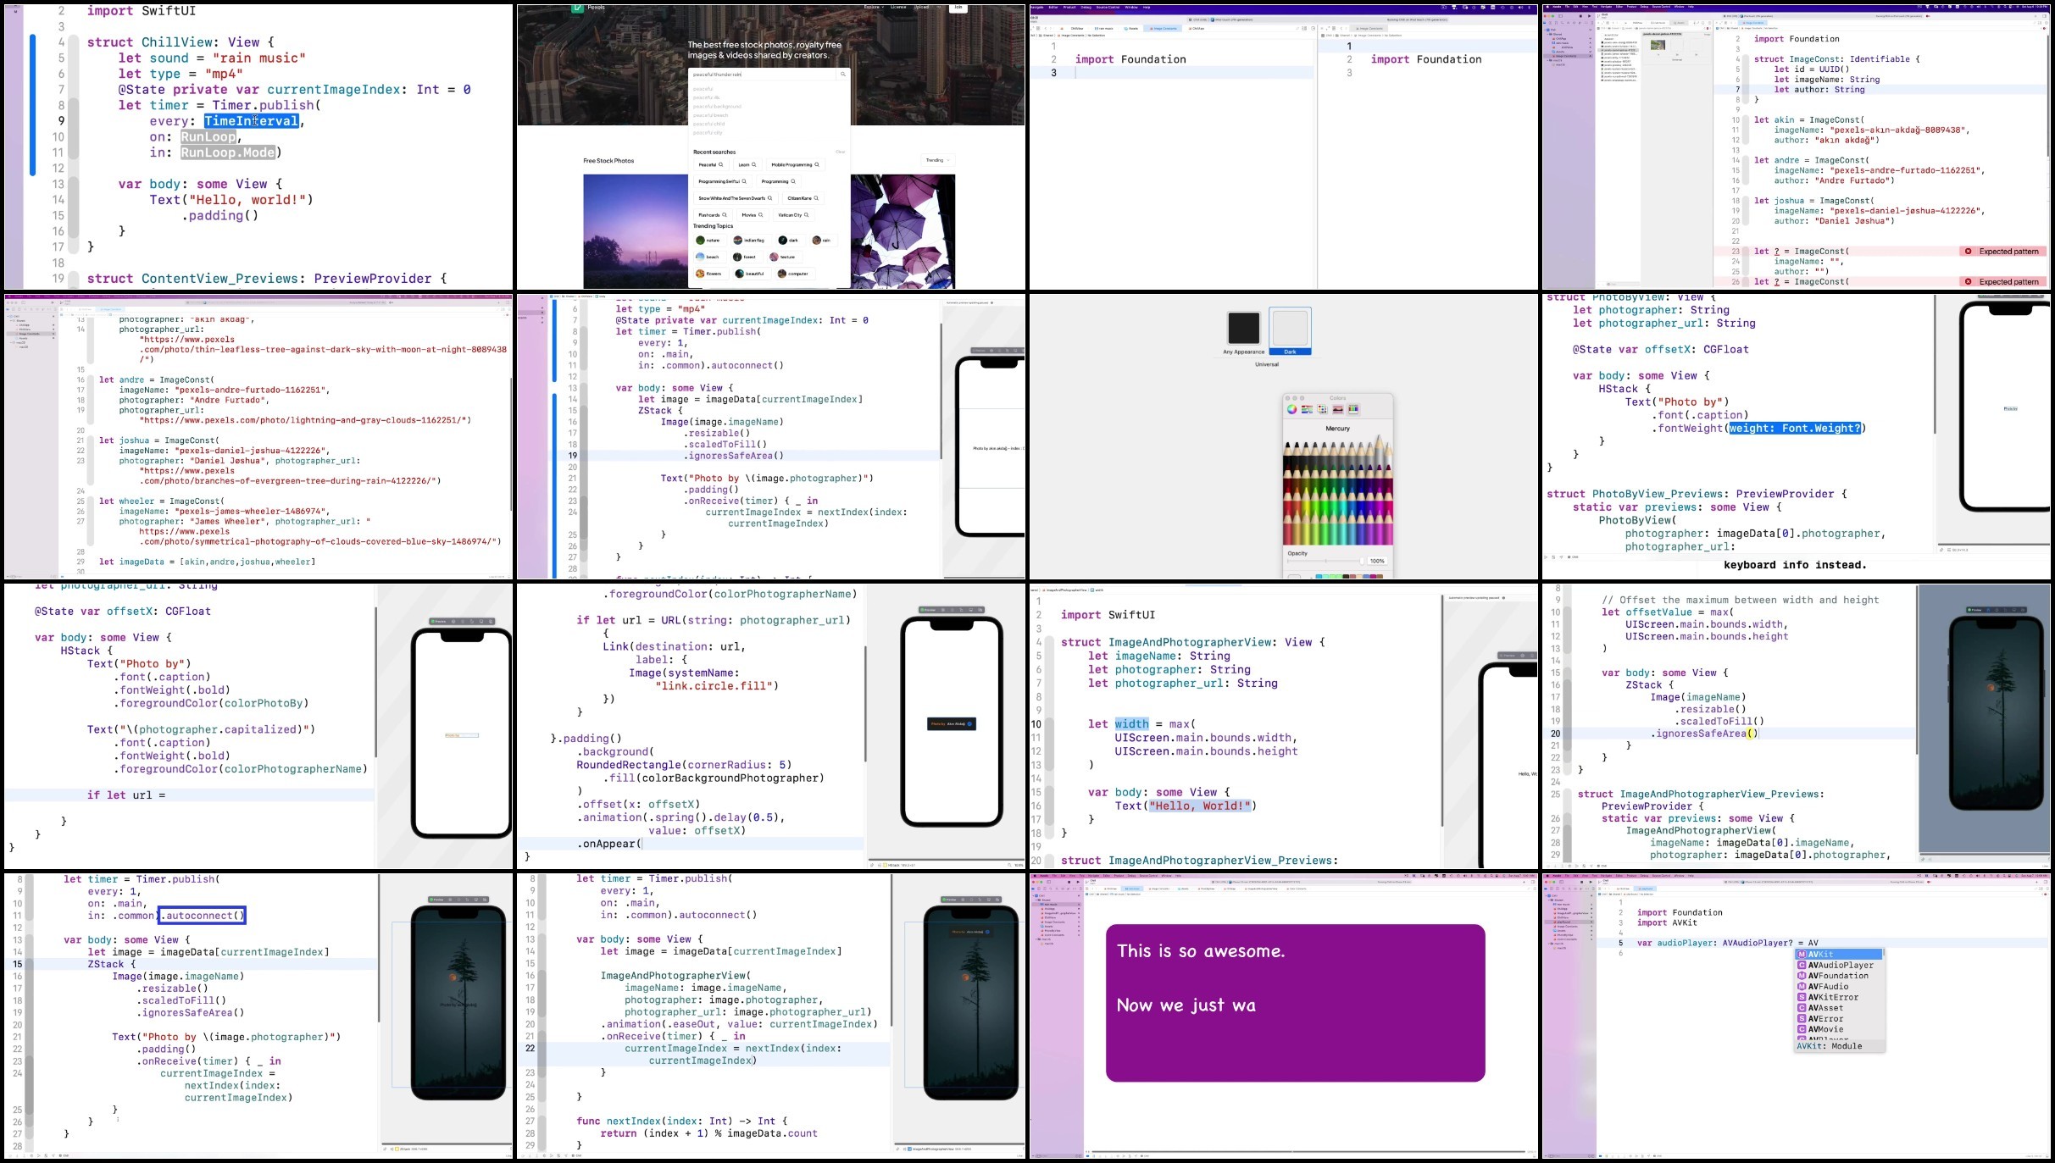This screenshot has width=2055, height=1163.
Task: Click the Join button on Pexels
Action: pos(958,8)
